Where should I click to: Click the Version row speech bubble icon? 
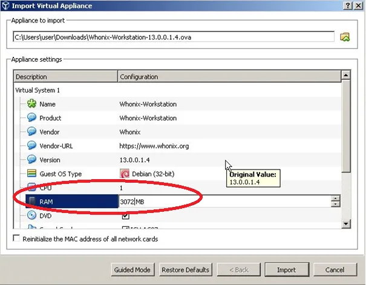pos(31,160)
